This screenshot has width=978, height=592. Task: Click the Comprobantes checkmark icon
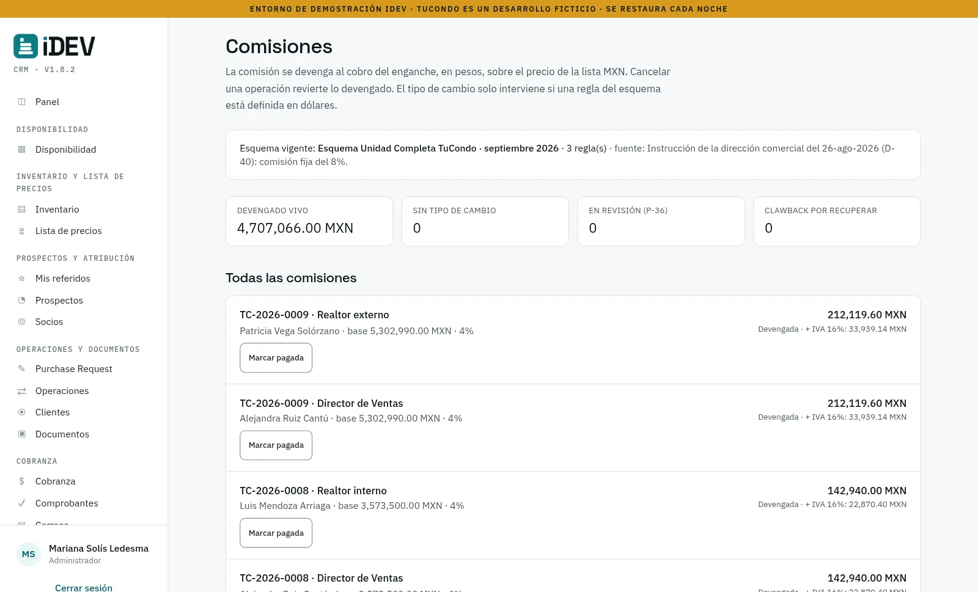[x=22, y=503]
